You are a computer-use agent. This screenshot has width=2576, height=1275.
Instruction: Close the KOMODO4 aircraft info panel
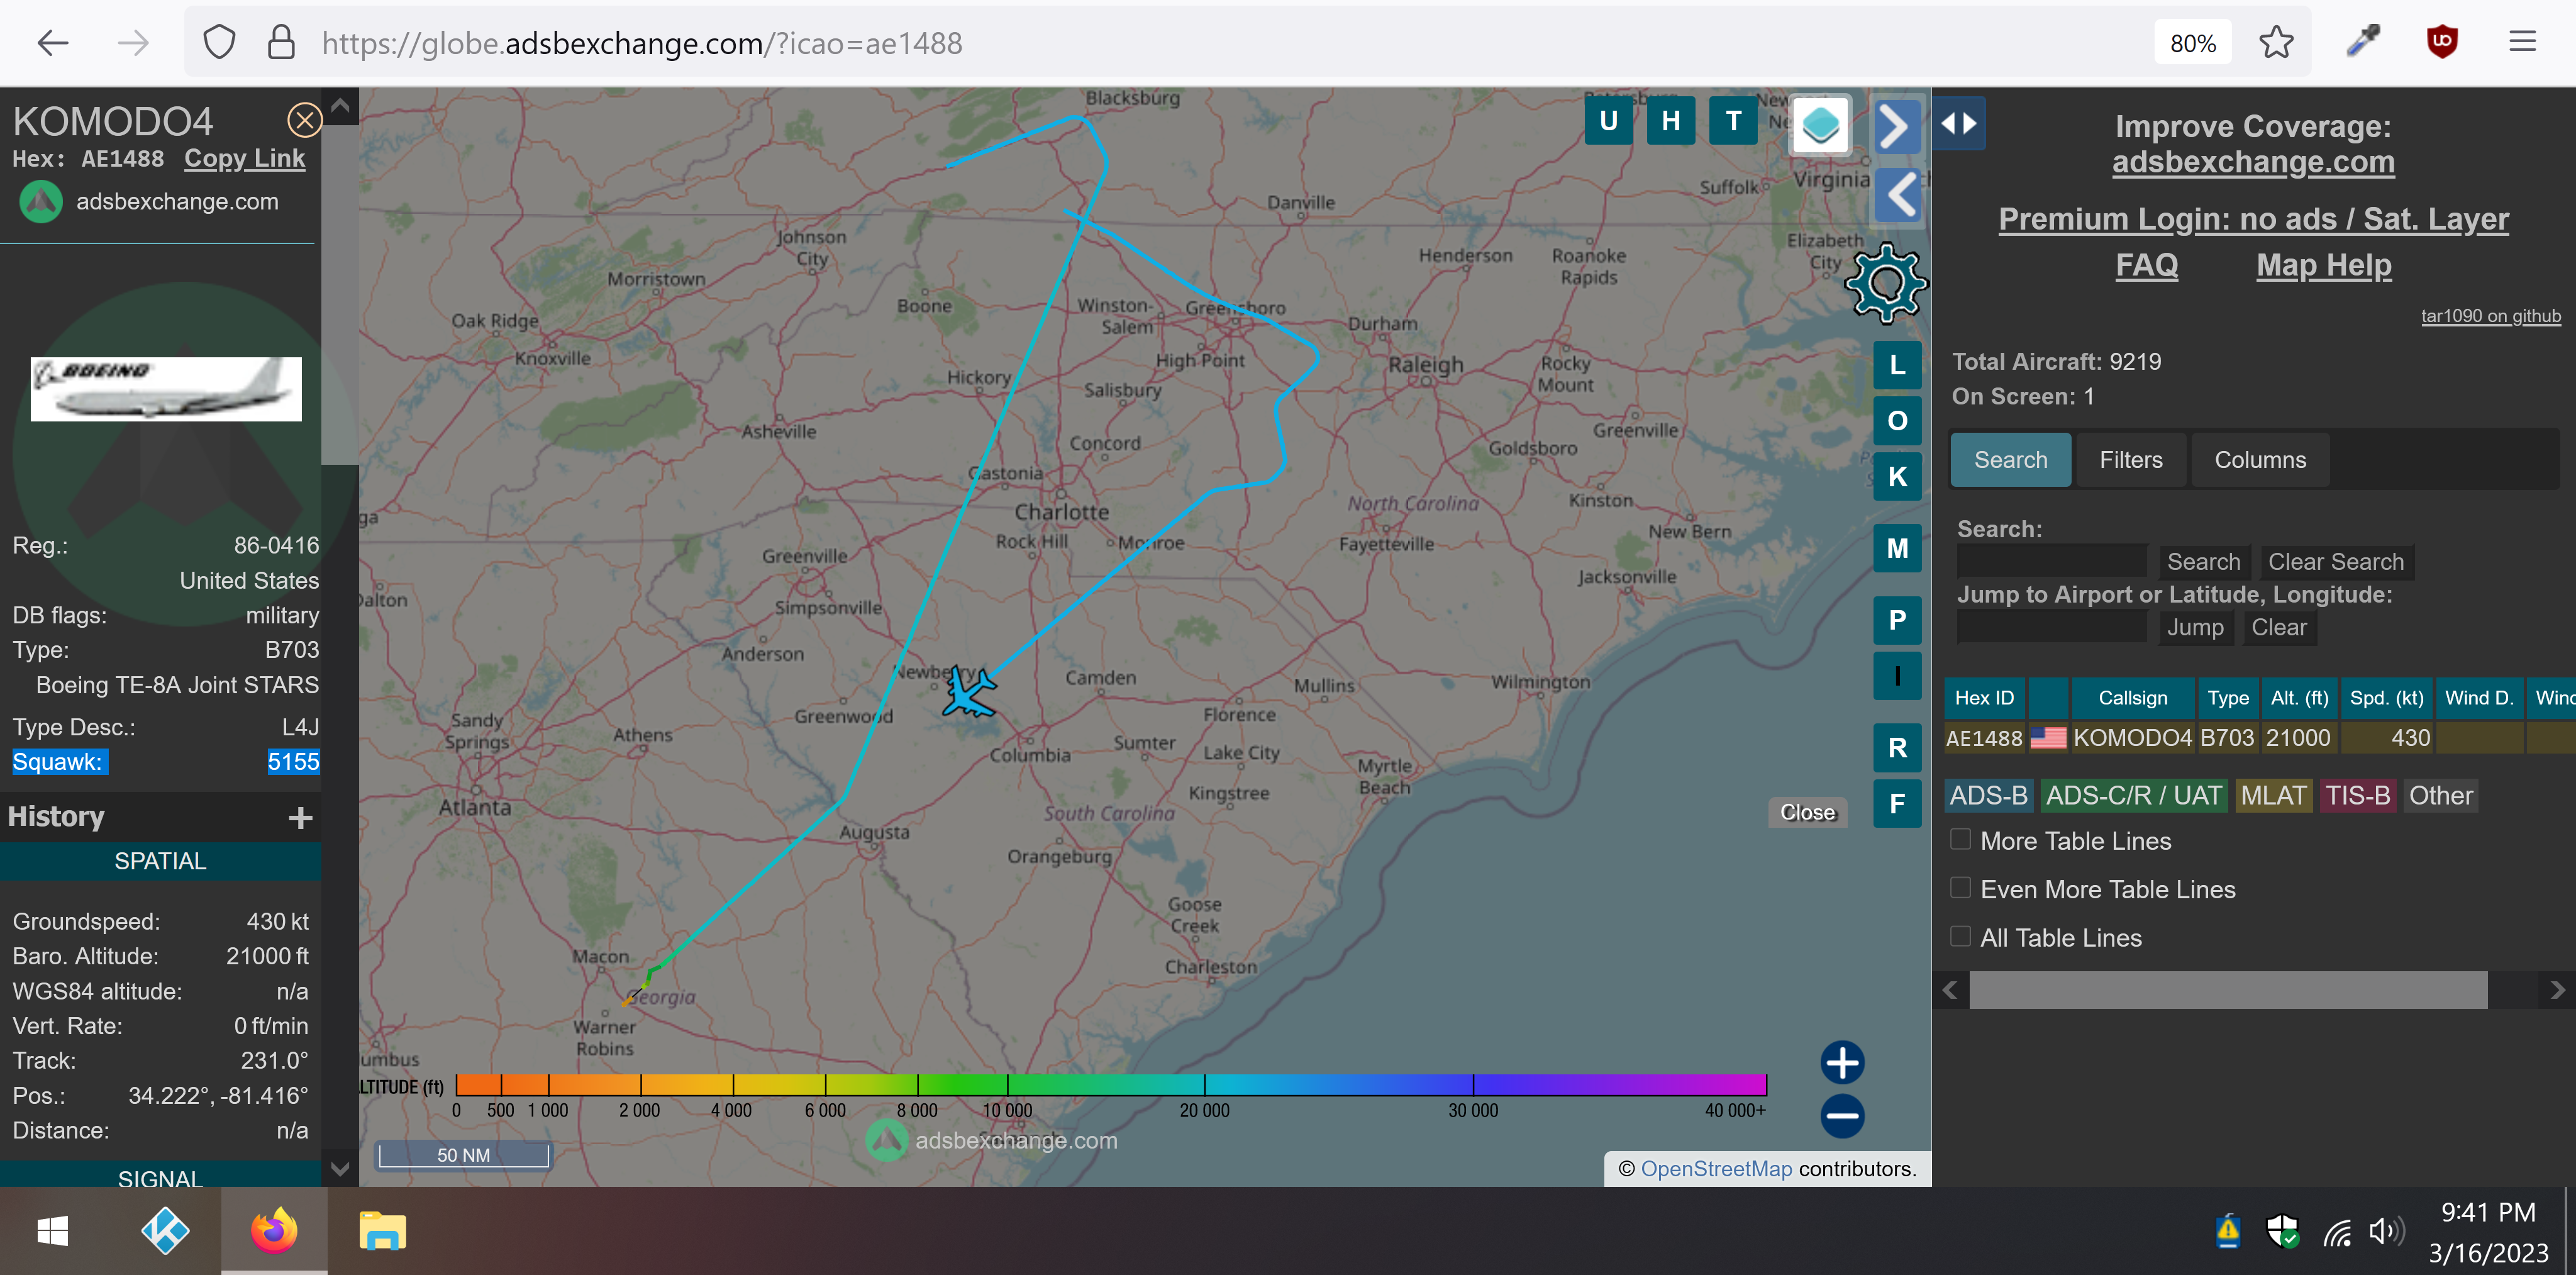point(305,121)
